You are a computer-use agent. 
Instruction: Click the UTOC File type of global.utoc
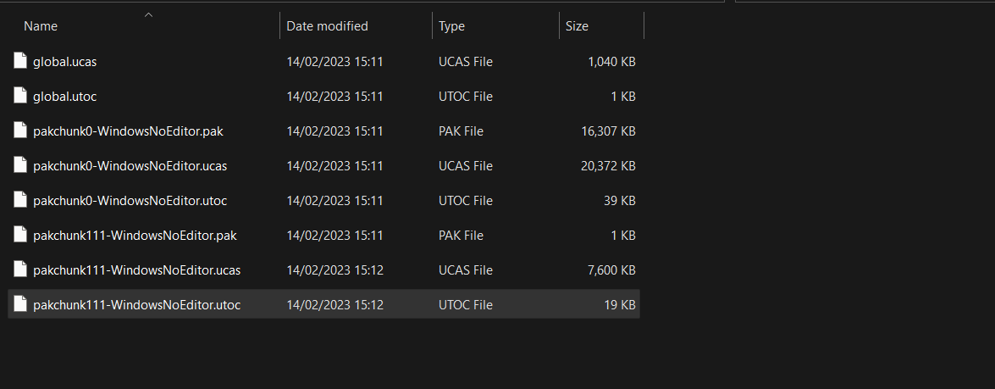466,97
